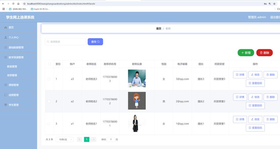Click the green 新增 button
The height and width of the screenshot is (149, 280).
tap(246, 52)
